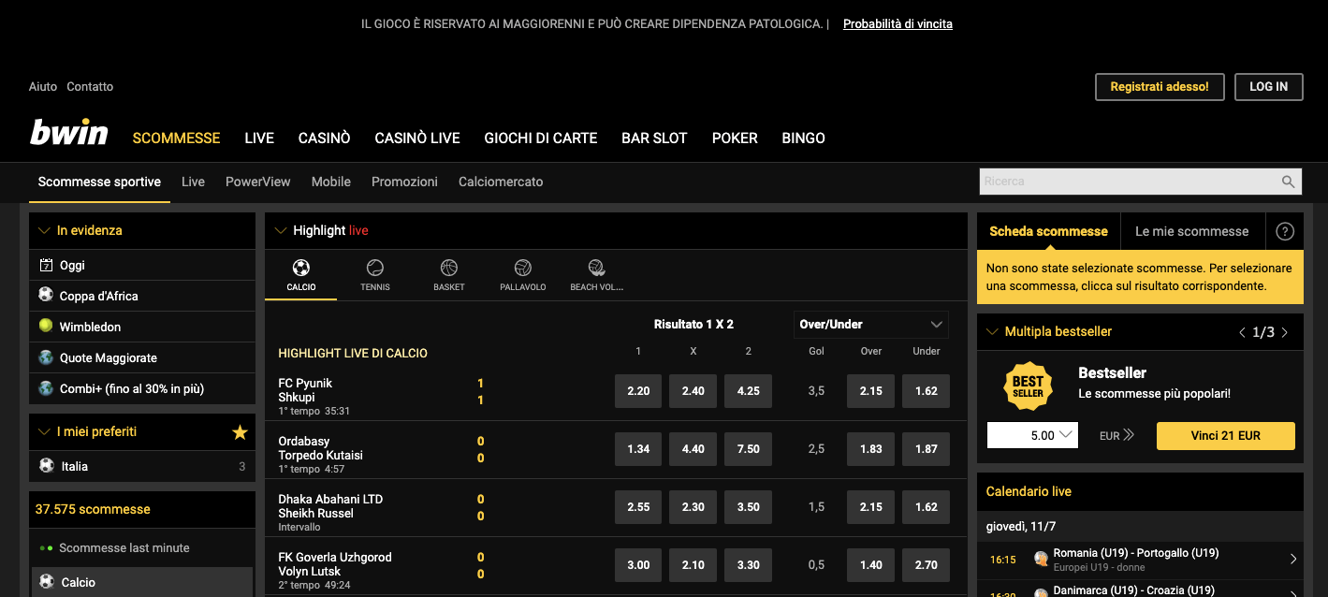Open the Aiuto link

[43, 86]
